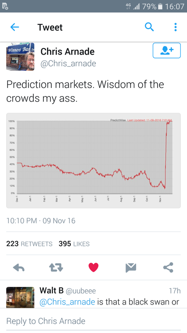This screenshot has width=187, height=333.
Task: Open Walt B's avatar thumbnail
Action: tap(20, 297)
